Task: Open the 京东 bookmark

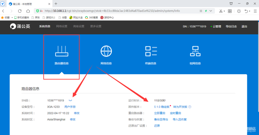Action: pyautogui.click(x=36, y=17)
